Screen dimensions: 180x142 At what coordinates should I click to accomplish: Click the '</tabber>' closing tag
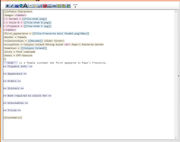(10, 30)
